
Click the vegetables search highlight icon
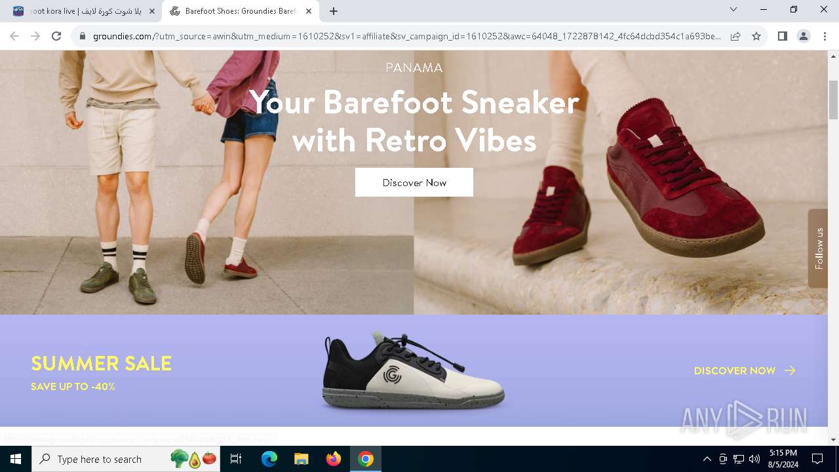coord(193,459)
